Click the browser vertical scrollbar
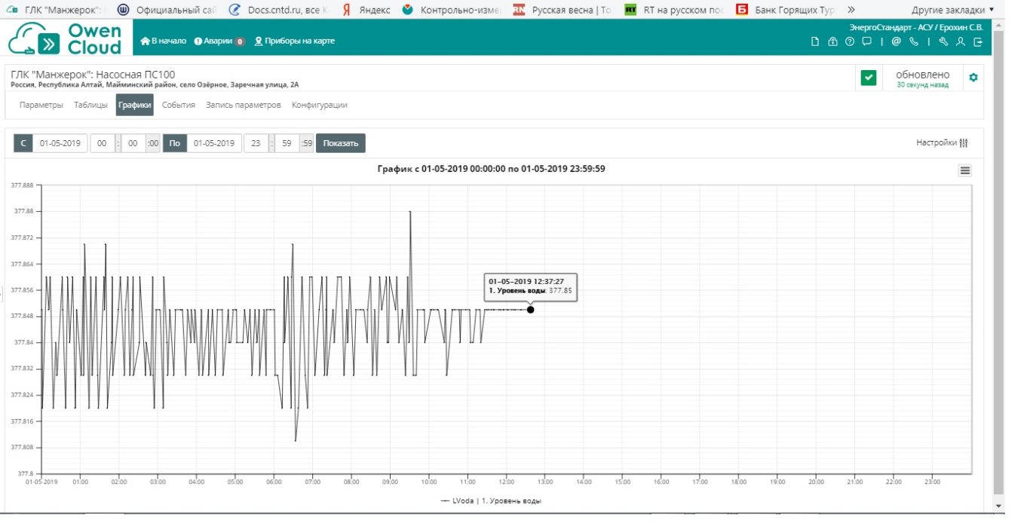Screen dimensions: 1030x529 point(999,264)
